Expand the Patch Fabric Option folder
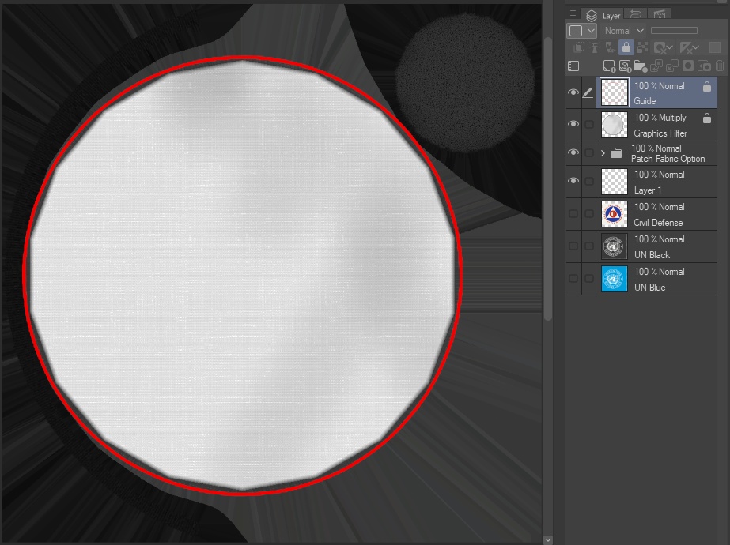This screenshot has height=545, width=730. click(x=601, y=152)
